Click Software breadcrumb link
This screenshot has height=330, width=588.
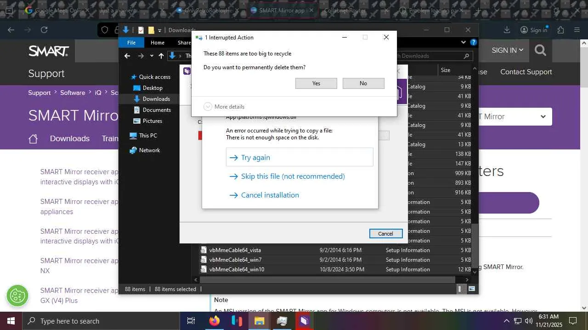click(x=73, y=93)
